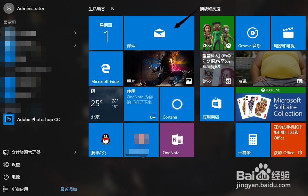The height and width of the screenshot is (196, 308).
Task: Click the 播放和浏览 group title
Action: coord(210,9)
